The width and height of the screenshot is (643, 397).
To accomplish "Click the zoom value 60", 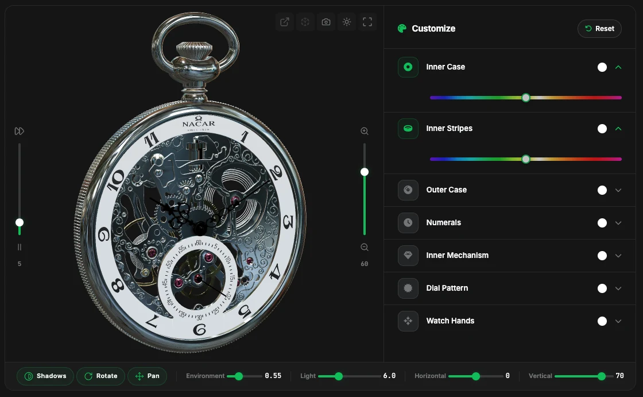I will 364,264.
